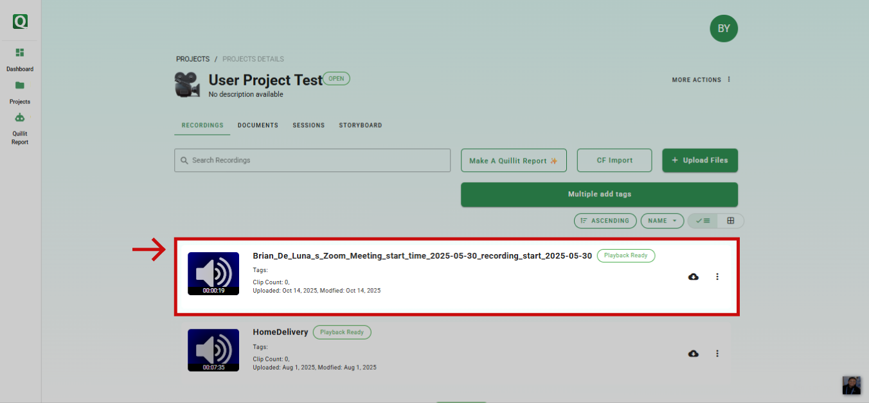Open the HomeDelivery recording thumbnail

tap(213, 350)
